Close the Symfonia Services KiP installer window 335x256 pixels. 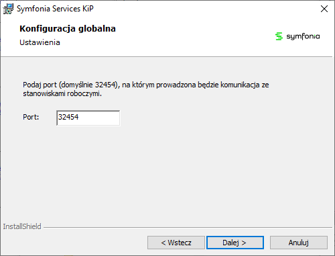coord(324,9)
